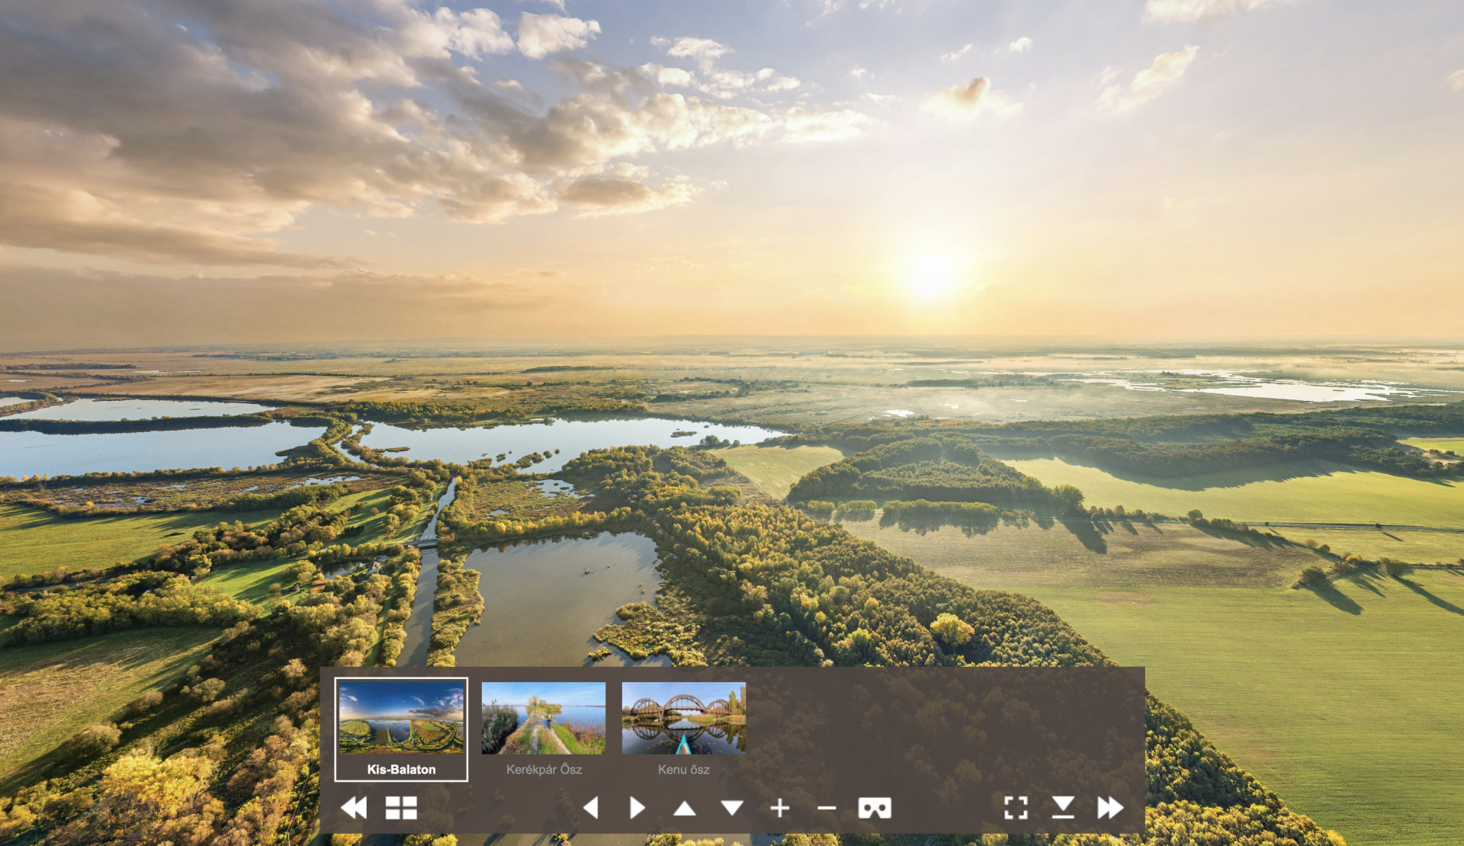
Task: Enable VR headset mode
Action: click(875, 808)
